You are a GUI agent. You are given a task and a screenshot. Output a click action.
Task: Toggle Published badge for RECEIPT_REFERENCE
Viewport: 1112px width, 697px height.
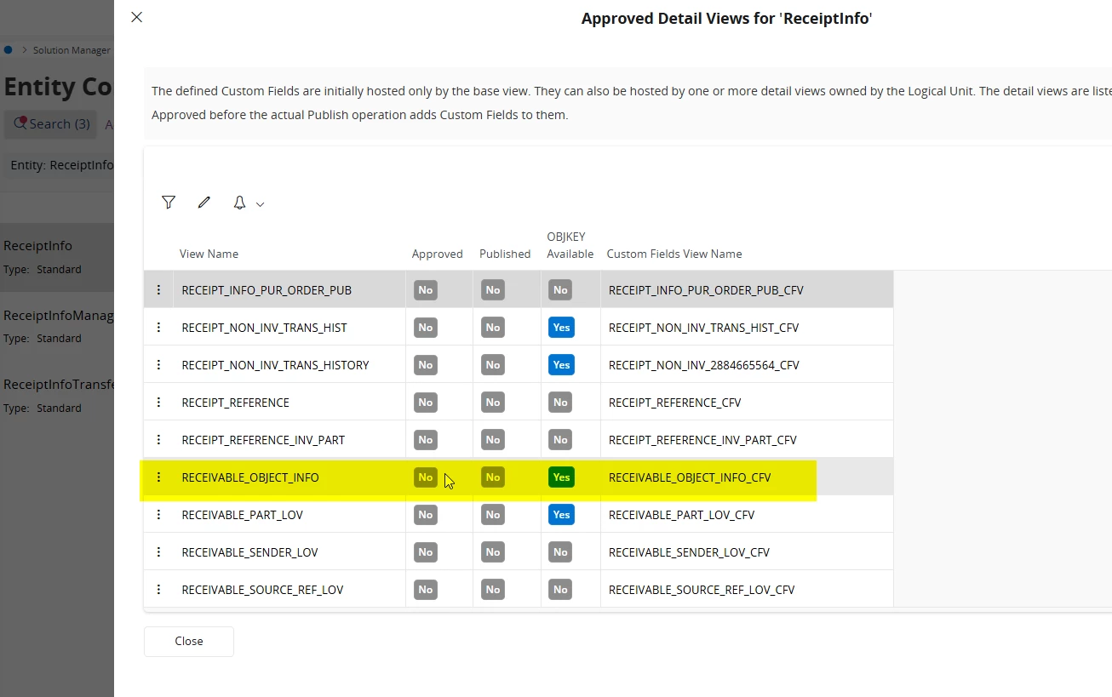tap(493, 403)
